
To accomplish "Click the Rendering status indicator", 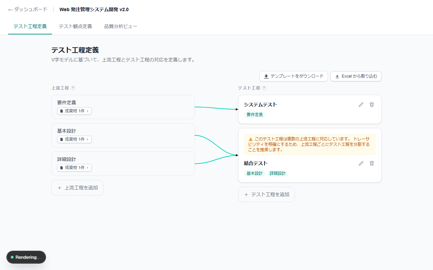I will tap(26, 257).
